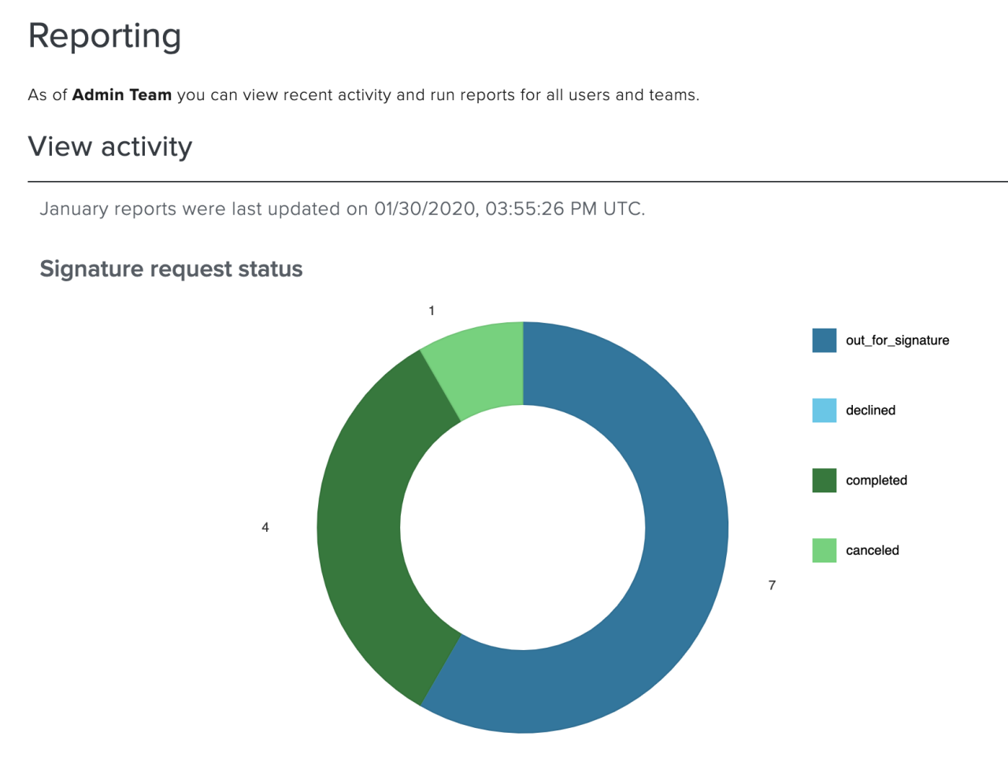Image resolution: width=1008 pixels, height=769 pixels.
Task: Click the Reporting page heading
Action: [x=105, y=36]
